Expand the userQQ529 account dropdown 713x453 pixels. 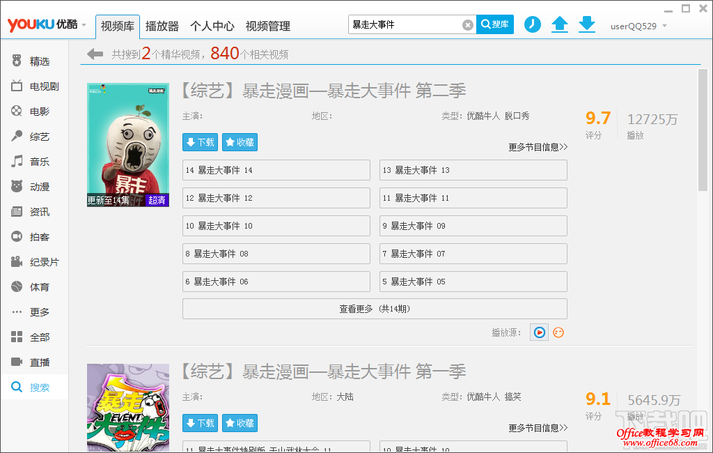click(x=664, y=26)
